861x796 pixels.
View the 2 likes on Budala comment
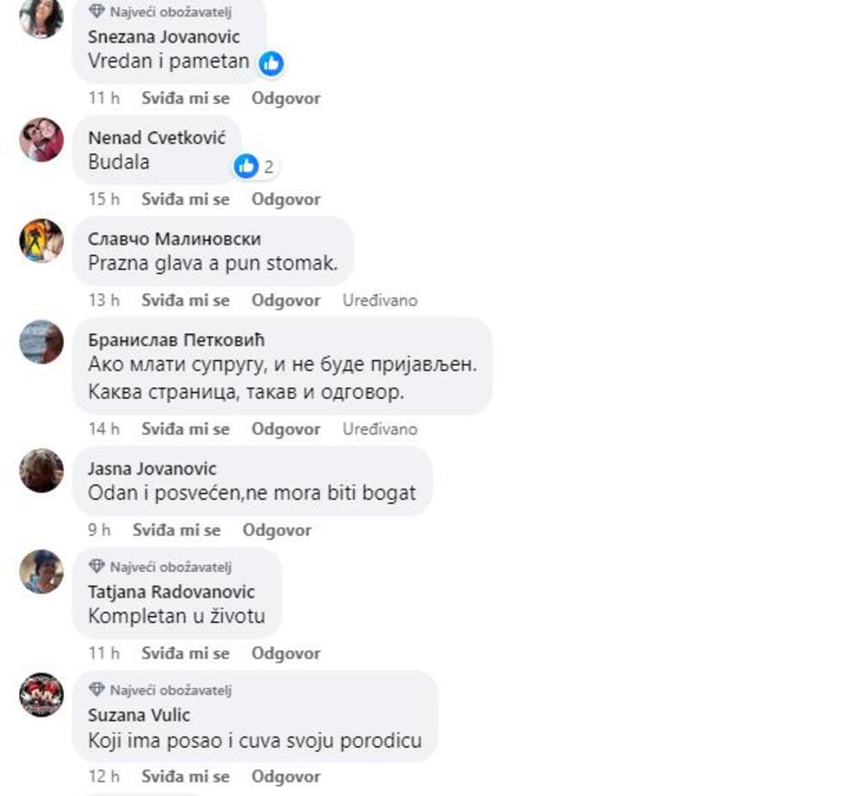tap(256, 166)
